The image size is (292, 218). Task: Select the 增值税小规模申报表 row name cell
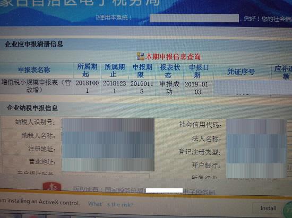pos(36,86)
